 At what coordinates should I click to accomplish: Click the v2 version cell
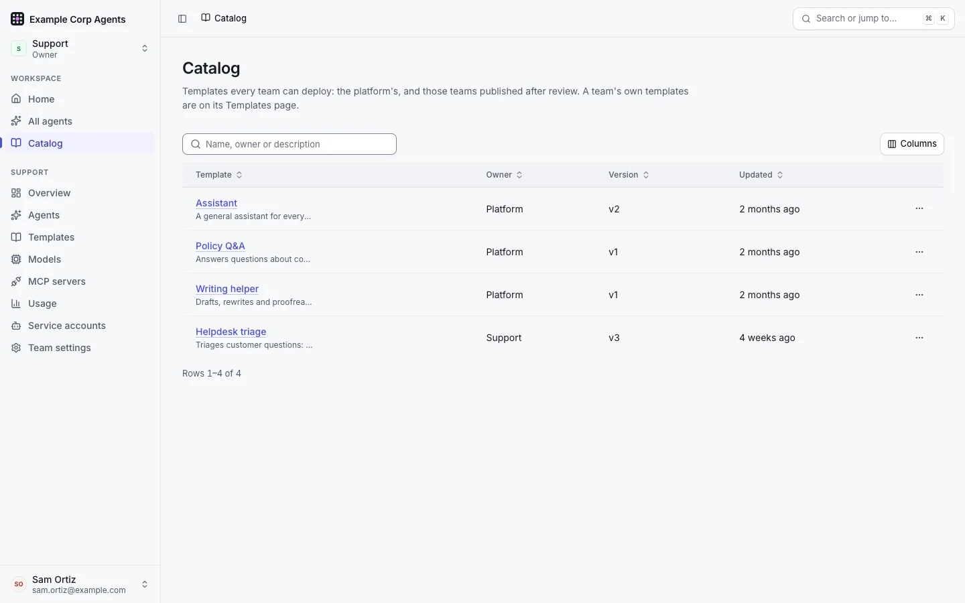click(614, 209)
